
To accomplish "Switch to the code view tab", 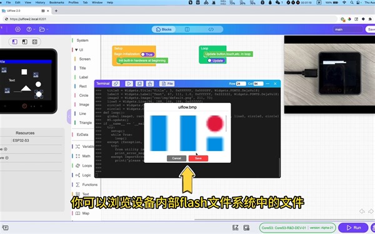I will [211, 29].
